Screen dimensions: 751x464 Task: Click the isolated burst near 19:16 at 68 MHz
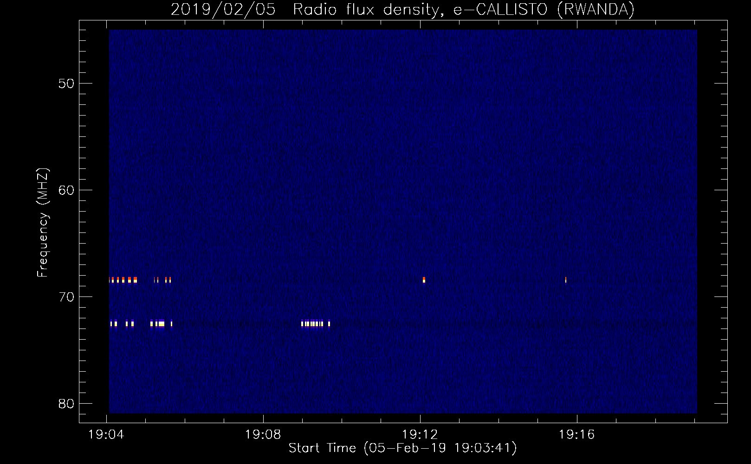click(566, 280)
